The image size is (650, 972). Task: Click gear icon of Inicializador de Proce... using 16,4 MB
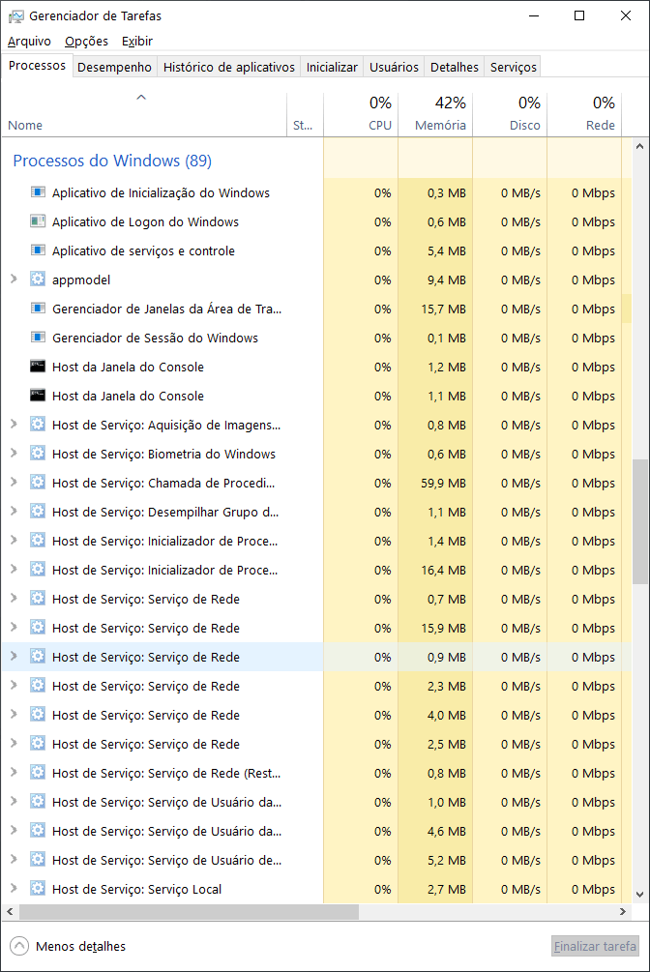click(38, 569)
